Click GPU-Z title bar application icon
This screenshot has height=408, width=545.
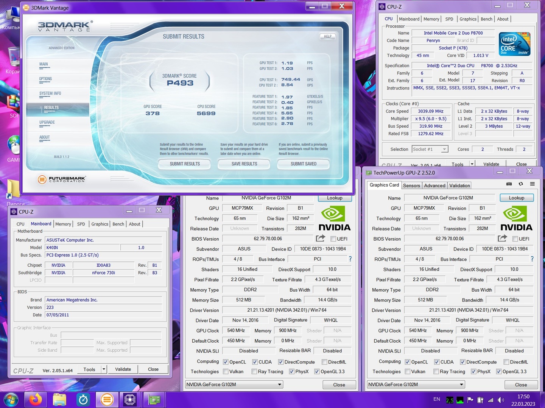(x=369, y=173)
